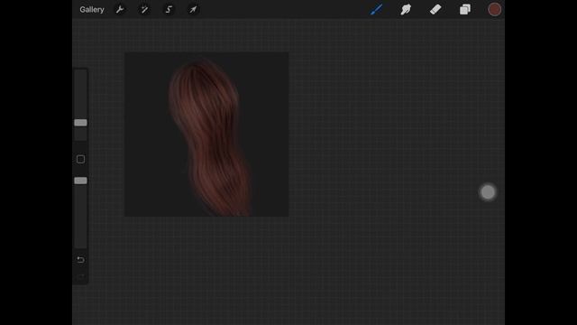Select the Brush tool
The image size is (577, 325).
pos(376,10)
